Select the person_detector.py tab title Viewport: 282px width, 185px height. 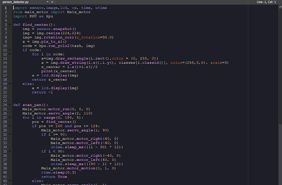pyautogui.click(x=16, y=2)
